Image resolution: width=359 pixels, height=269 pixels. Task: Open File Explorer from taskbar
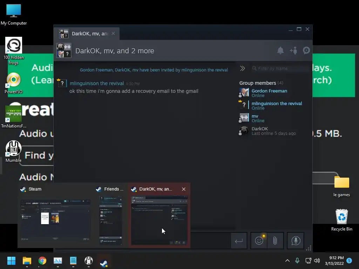27,261
